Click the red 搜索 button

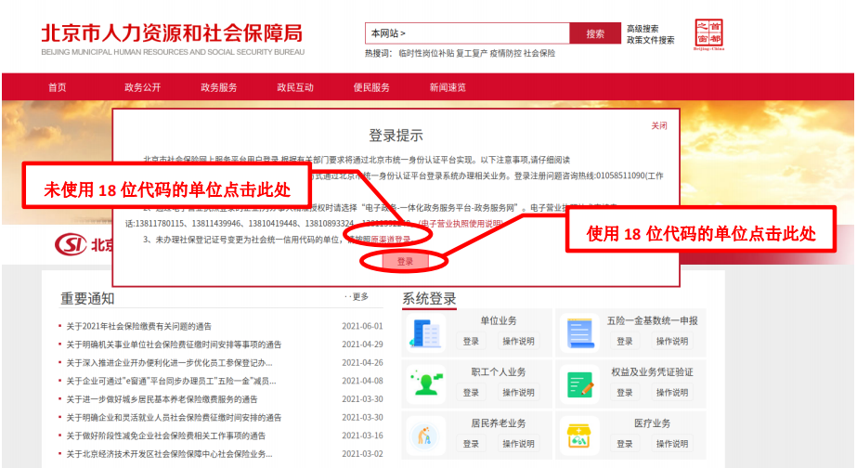tap(595, 33)
